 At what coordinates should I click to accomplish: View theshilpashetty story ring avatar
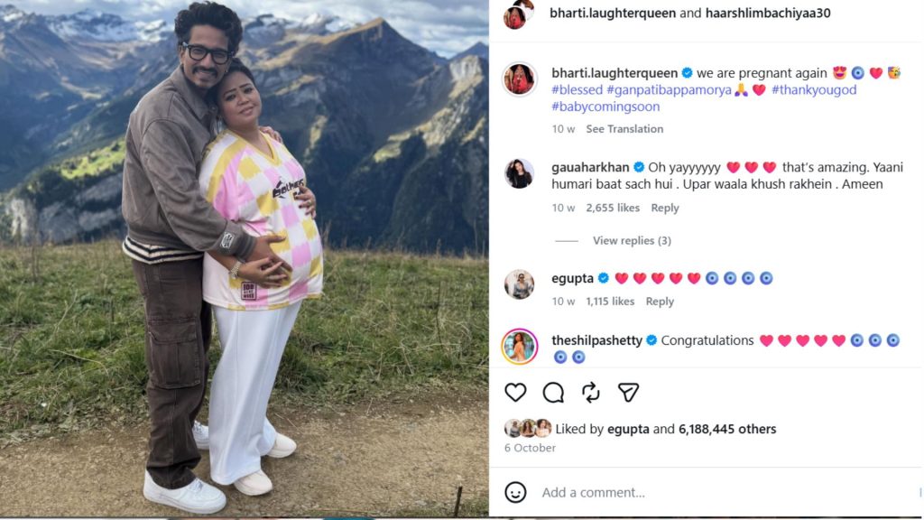(x=519, y=347)
